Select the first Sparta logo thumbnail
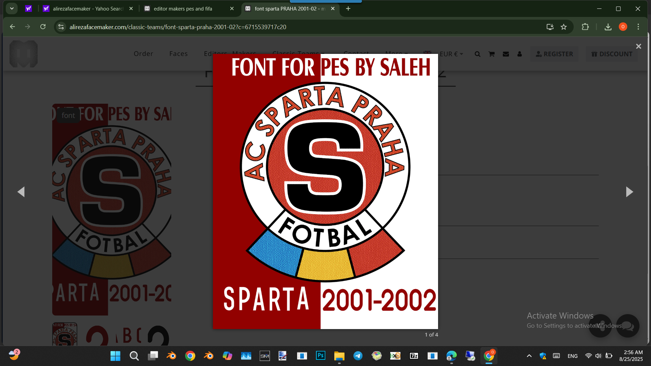Viewport: 651px width, 366px height. [65, 334]
